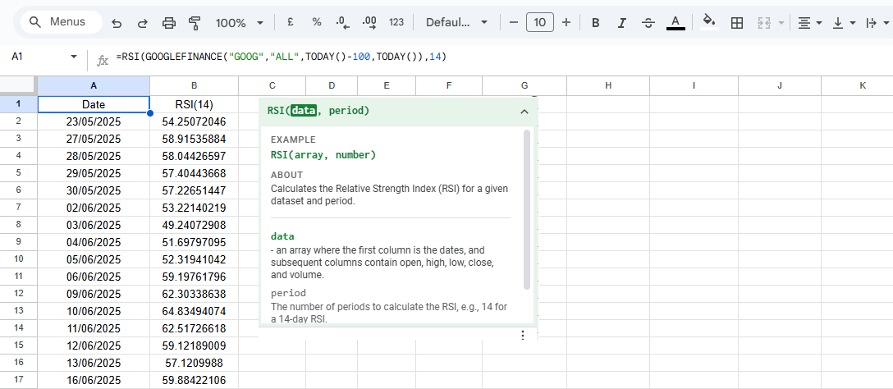Select column B header
Image resolution: width=893 pixels, height=389 pixels.
(195, 85)
